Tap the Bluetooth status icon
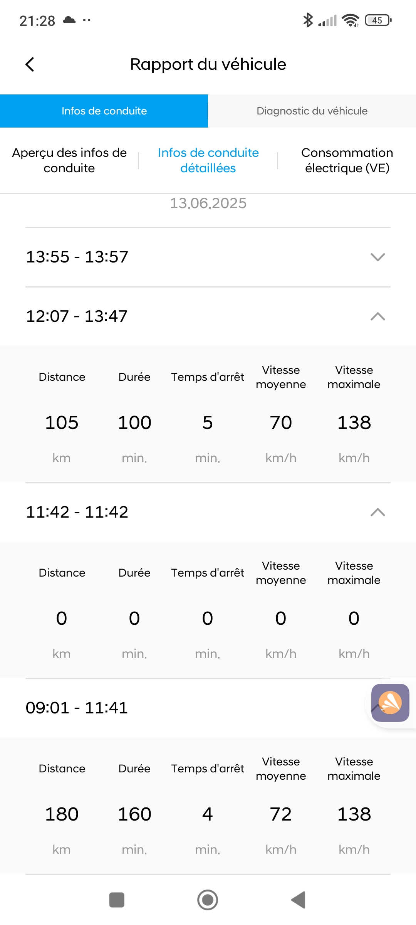 coord(308,20)
